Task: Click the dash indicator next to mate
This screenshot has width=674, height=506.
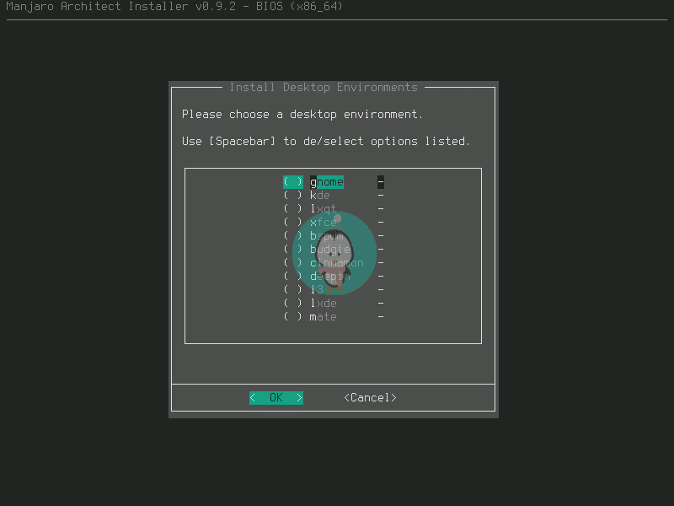Action: (x=380, y=316)
